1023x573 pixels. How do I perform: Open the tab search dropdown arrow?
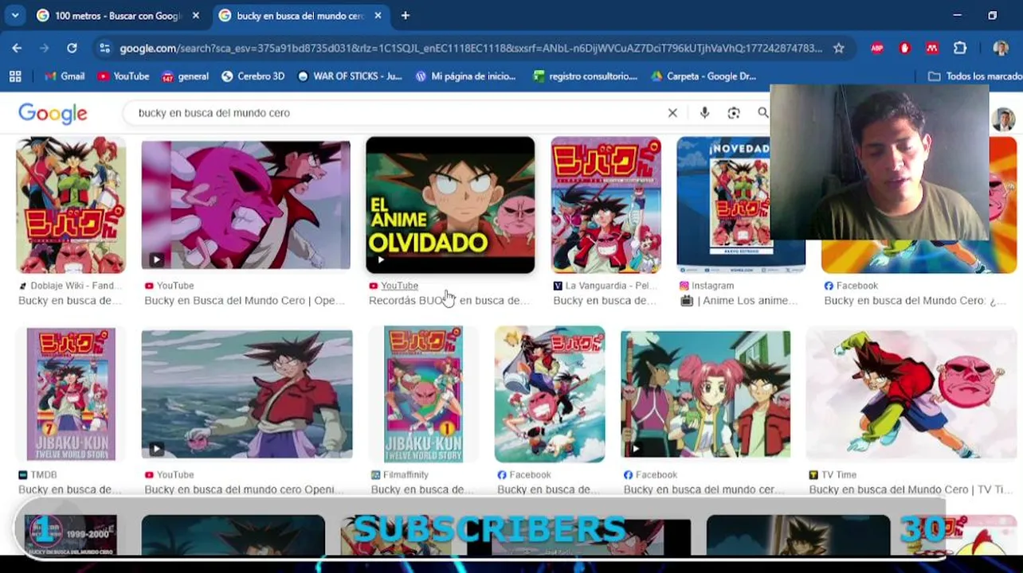(15, 15)
